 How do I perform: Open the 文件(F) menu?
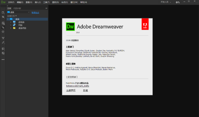click(11, 2)
